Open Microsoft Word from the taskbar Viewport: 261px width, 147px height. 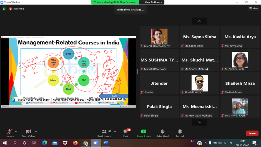(x=106, y=143)
